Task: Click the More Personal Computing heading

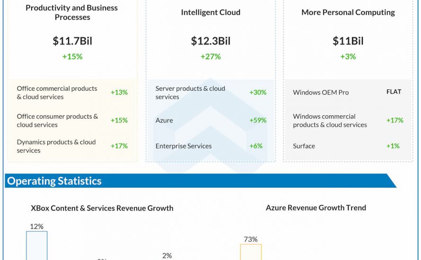Action: click(x=348, y=13)
